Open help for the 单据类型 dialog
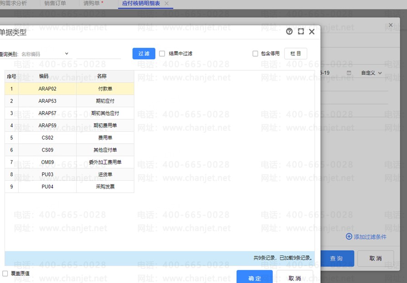407x283 pixels. [289, 31]
